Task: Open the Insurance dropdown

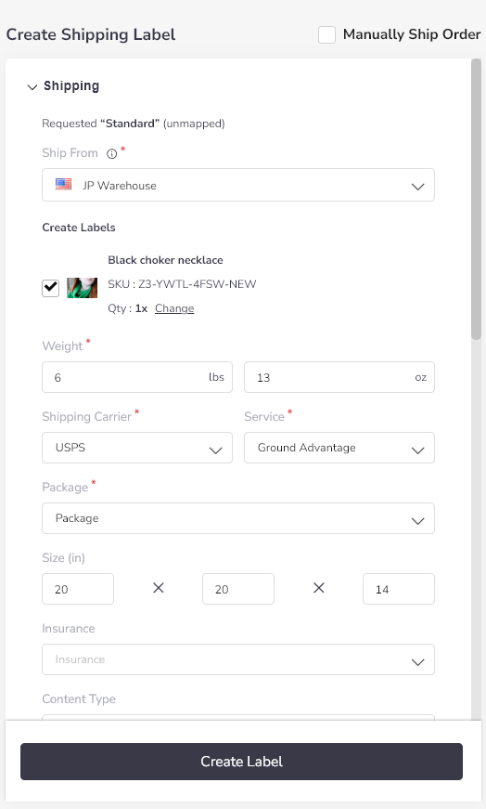Action: 238,659
